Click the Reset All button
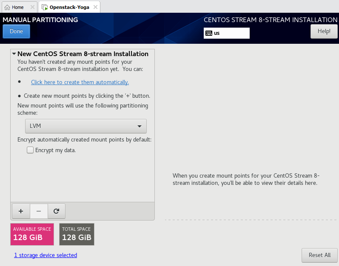 click(x=319, y=255)
